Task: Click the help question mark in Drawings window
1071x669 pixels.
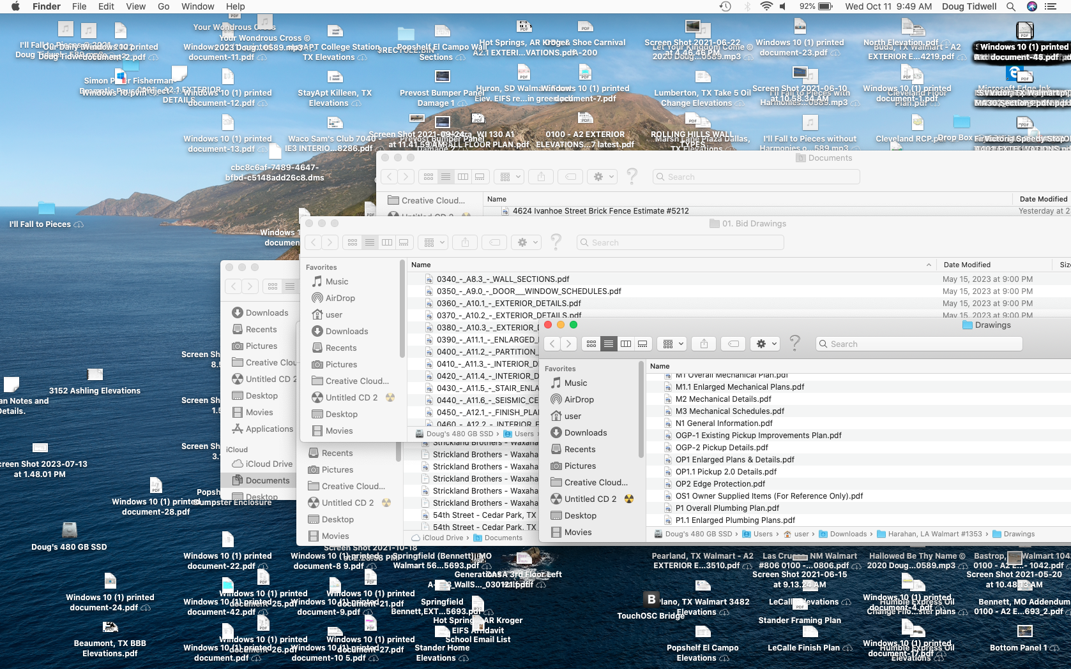Action: [794, 343]
